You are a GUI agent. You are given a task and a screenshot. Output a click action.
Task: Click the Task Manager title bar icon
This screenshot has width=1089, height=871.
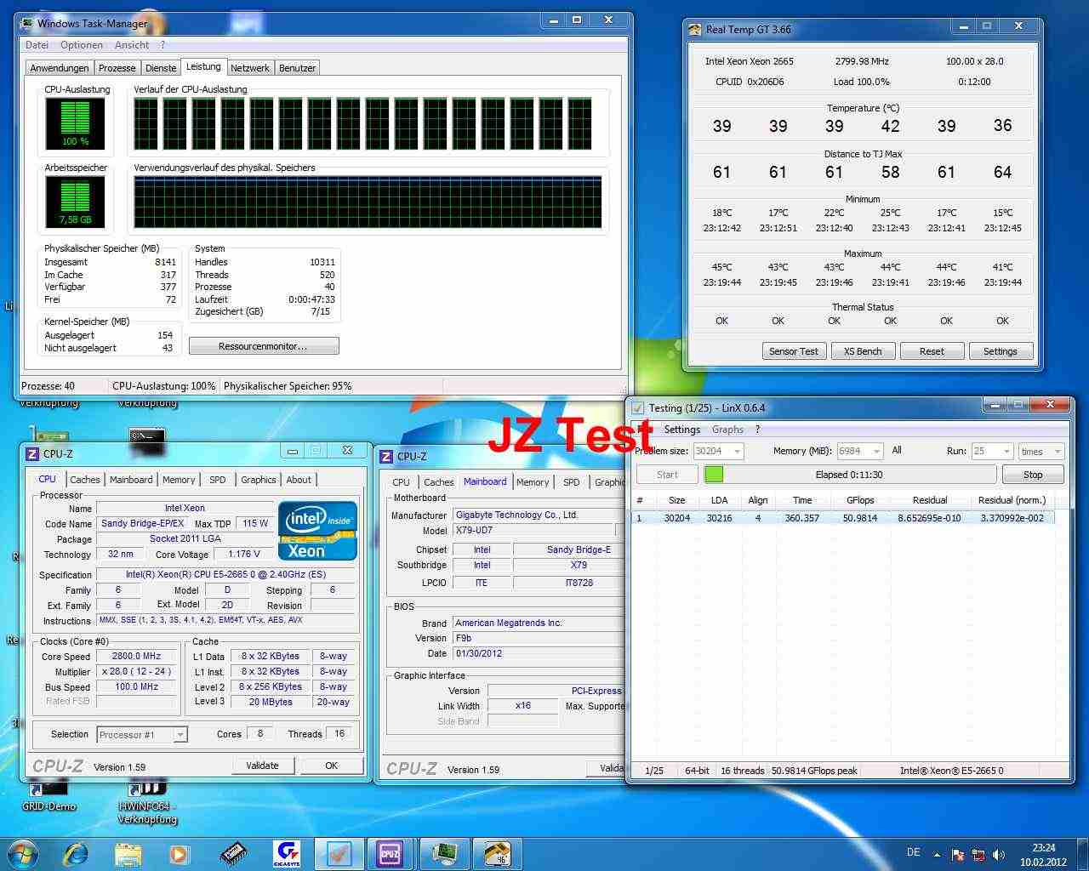pos(27,23)
